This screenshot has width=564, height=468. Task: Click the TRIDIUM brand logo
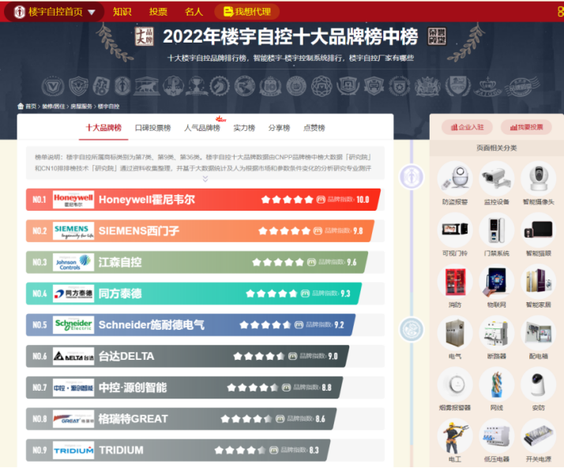tap(73, 451)
